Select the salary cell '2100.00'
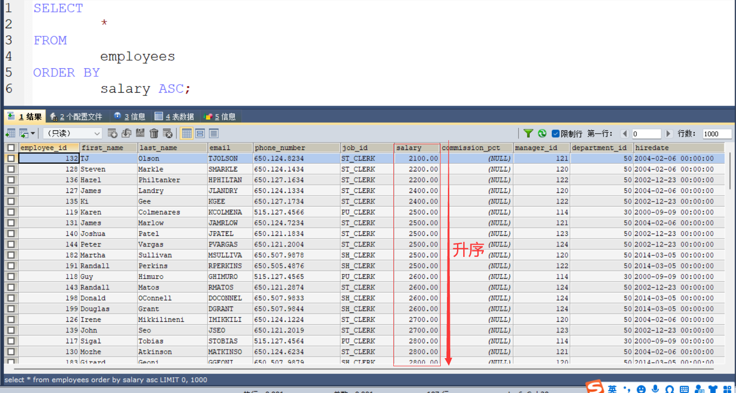 coord(416,158)
